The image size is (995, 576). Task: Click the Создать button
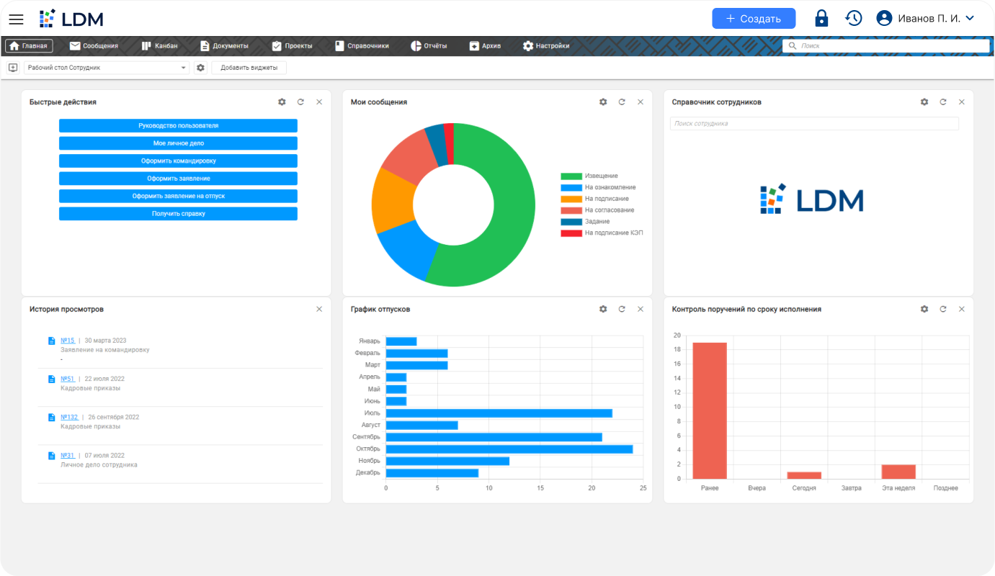[x=754, y=19]
